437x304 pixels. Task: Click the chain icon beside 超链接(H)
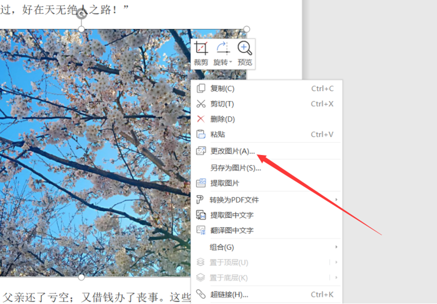tap(200, 294)
